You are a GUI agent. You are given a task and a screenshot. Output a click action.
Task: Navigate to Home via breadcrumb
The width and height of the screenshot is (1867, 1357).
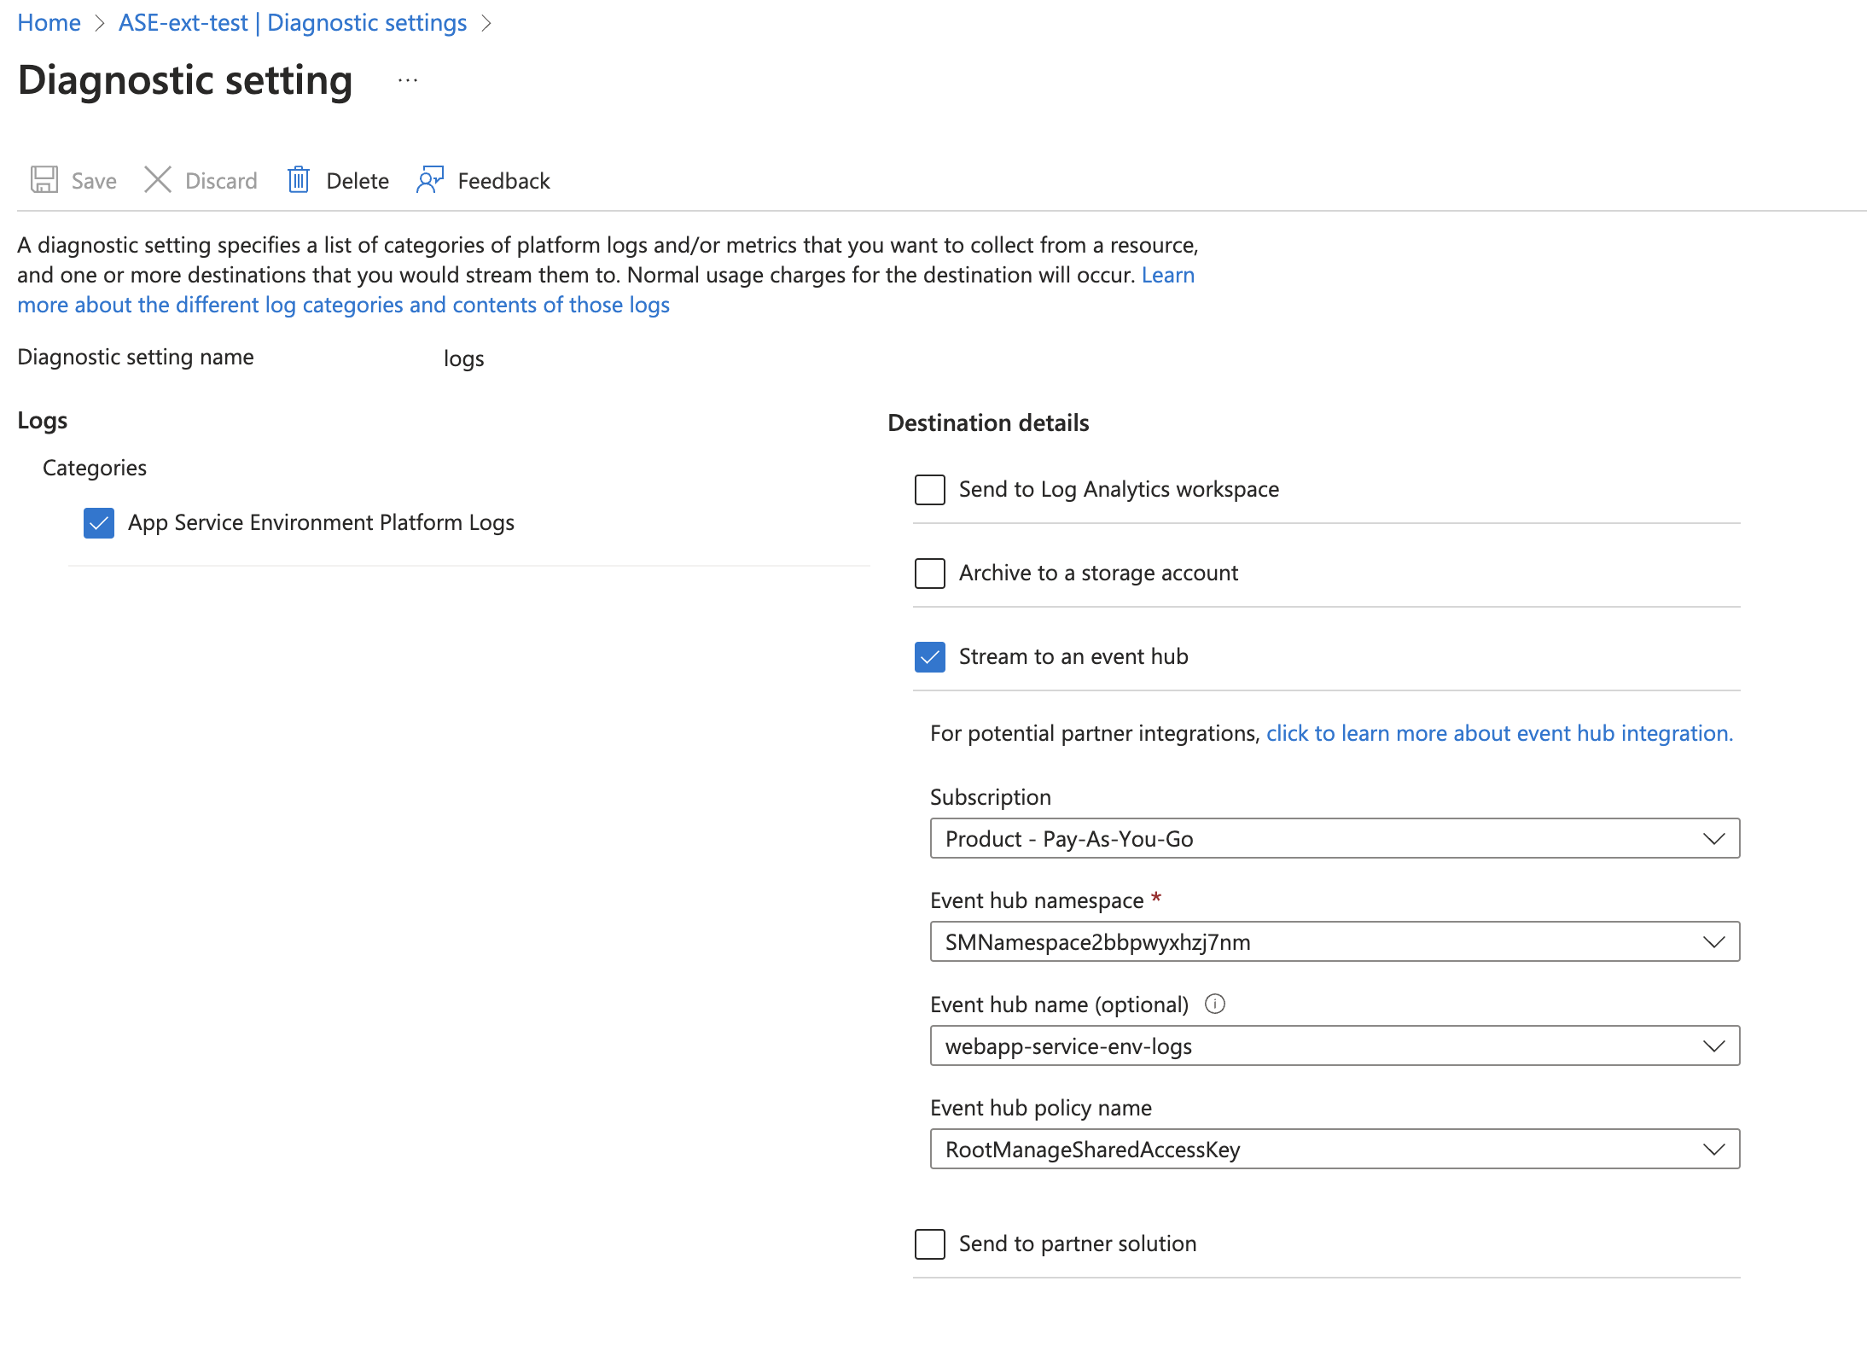point(48,22)
